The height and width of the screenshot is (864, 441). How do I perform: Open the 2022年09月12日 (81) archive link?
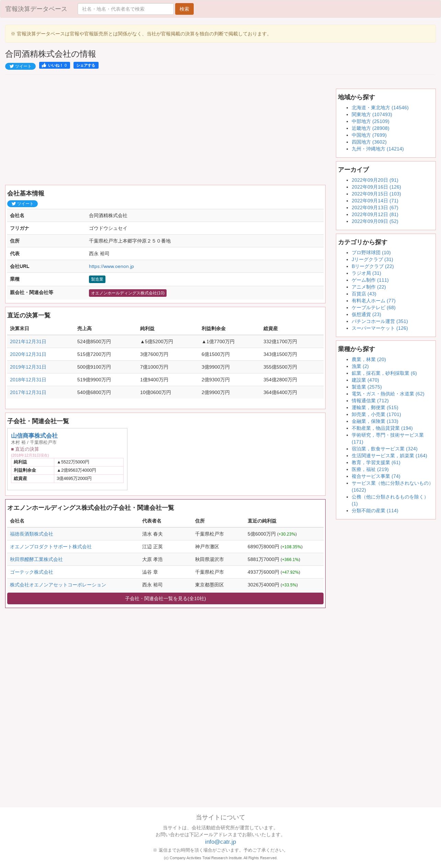(375, 214)
